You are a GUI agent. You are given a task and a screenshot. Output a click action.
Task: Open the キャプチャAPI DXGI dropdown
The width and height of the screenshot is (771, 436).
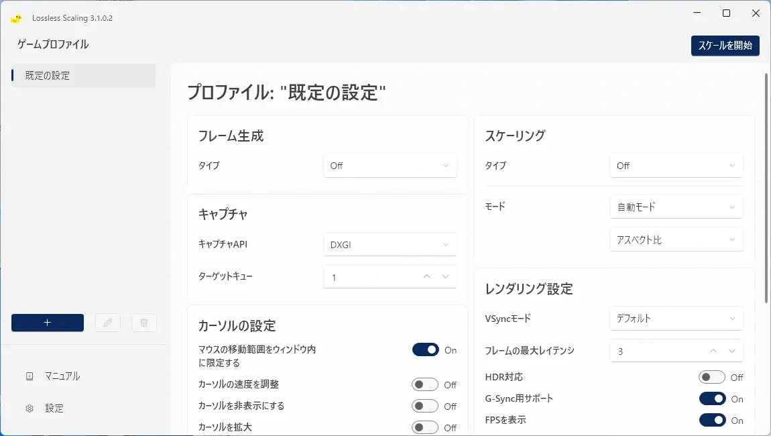[390, 245]
